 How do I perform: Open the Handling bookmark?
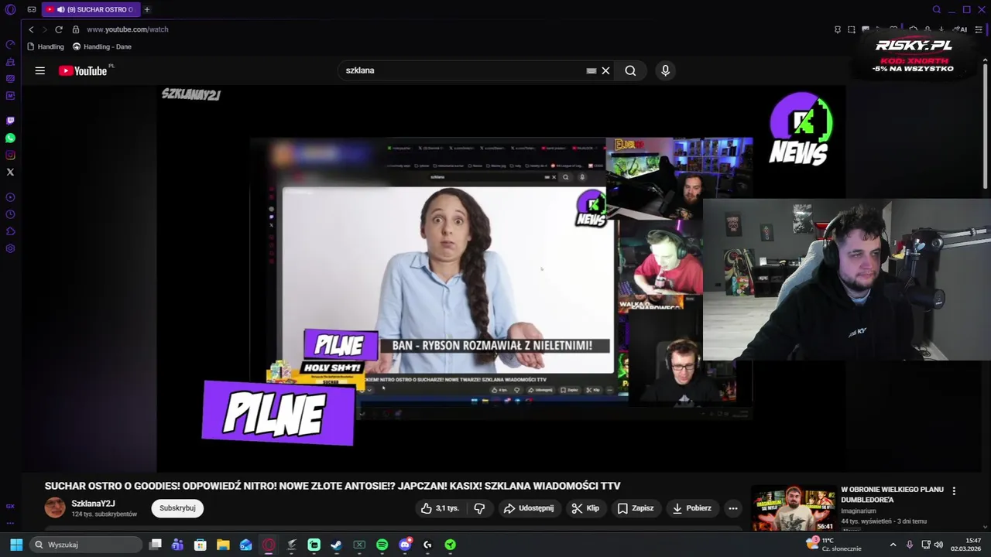click(x=46, y=46)
